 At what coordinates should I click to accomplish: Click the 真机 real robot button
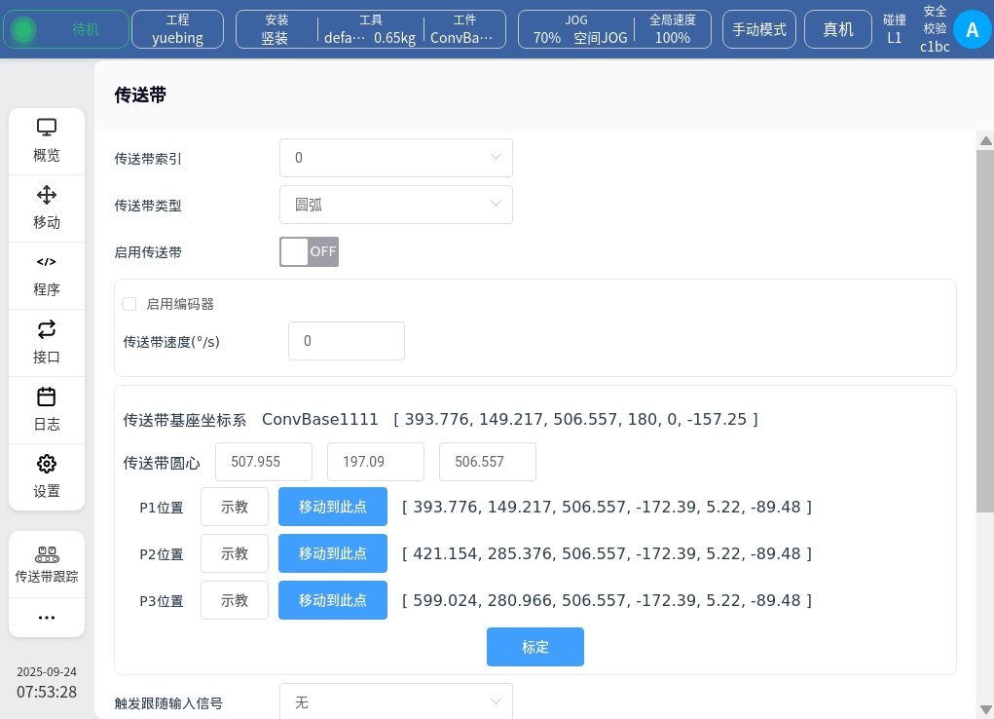[837, 30]
